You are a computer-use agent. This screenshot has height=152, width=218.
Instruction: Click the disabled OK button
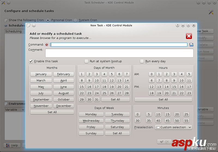[164, 142]
